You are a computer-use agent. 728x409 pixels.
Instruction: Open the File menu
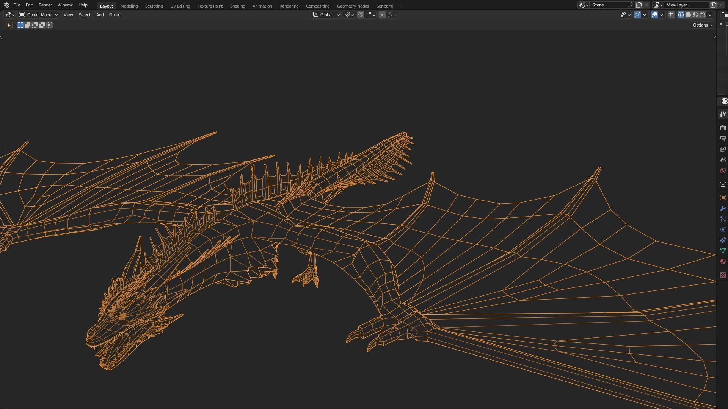17,5
